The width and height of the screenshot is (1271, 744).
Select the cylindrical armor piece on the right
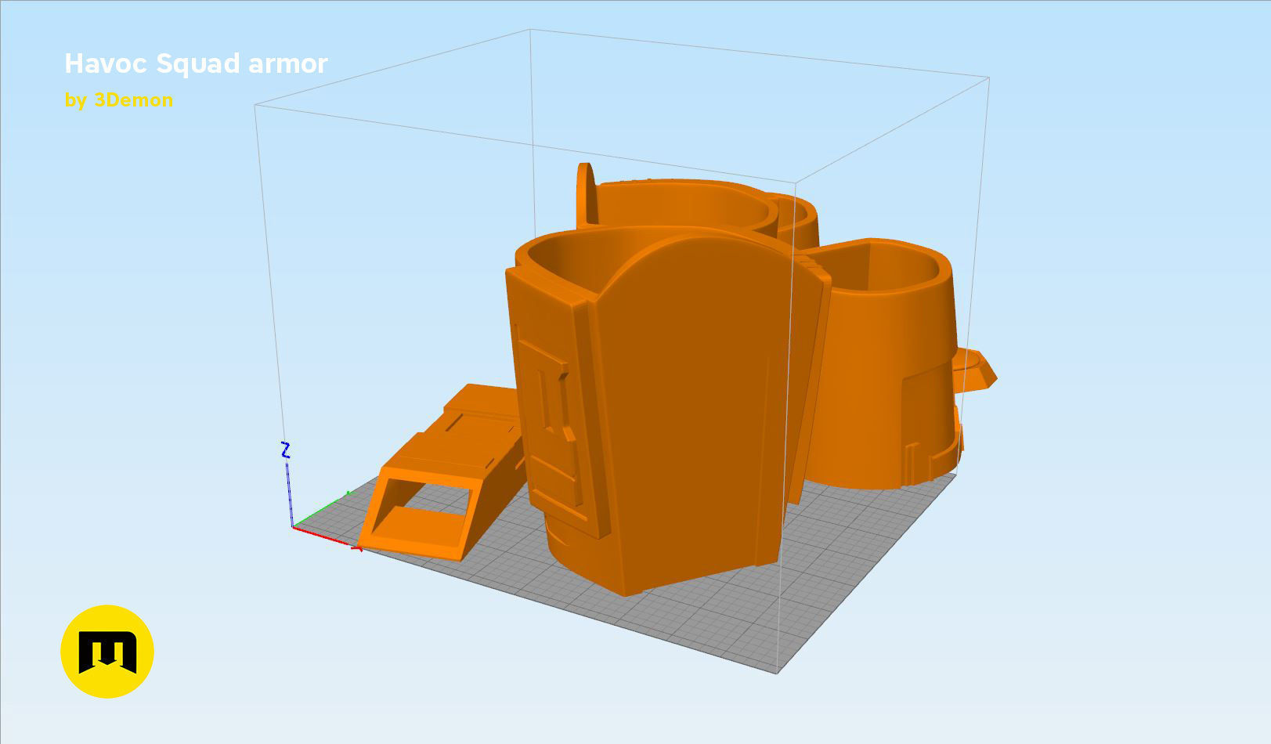coord(885,364)
